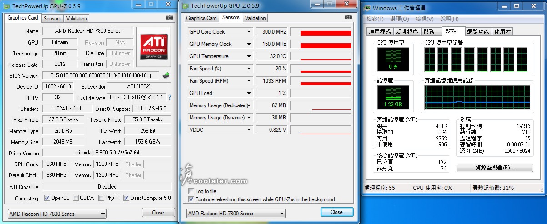Image resolution: width=547 pixels, height=224 pixels.
Task: Open Validation tab in Sensors window
Action: (x=255, y=18)
